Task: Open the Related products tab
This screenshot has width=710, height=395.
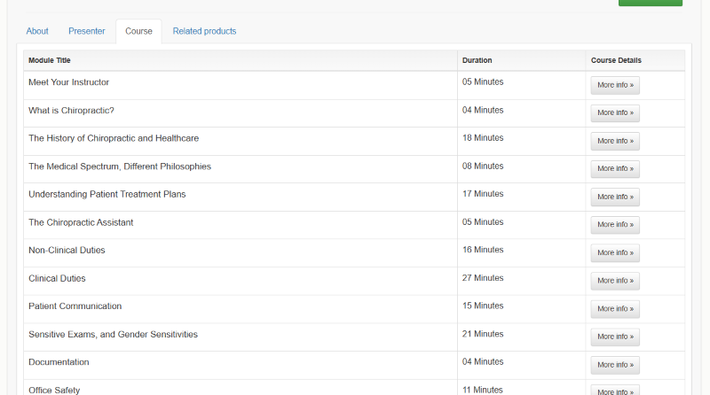Action: (204, 31)
